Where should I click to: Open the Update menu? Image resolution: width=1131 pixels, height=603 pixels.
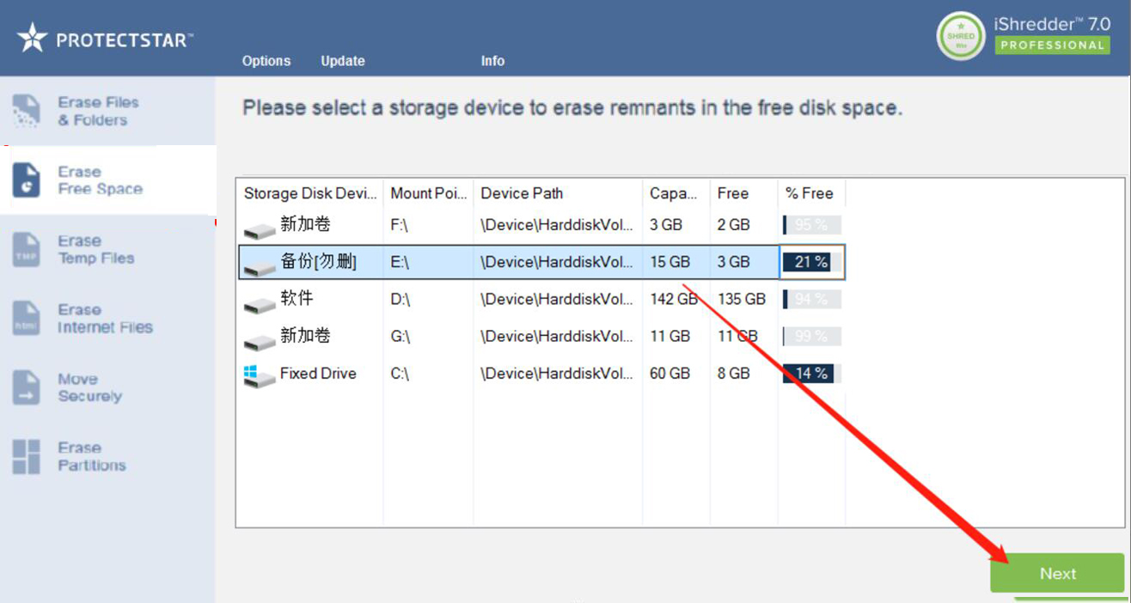[x=343, y=61]
